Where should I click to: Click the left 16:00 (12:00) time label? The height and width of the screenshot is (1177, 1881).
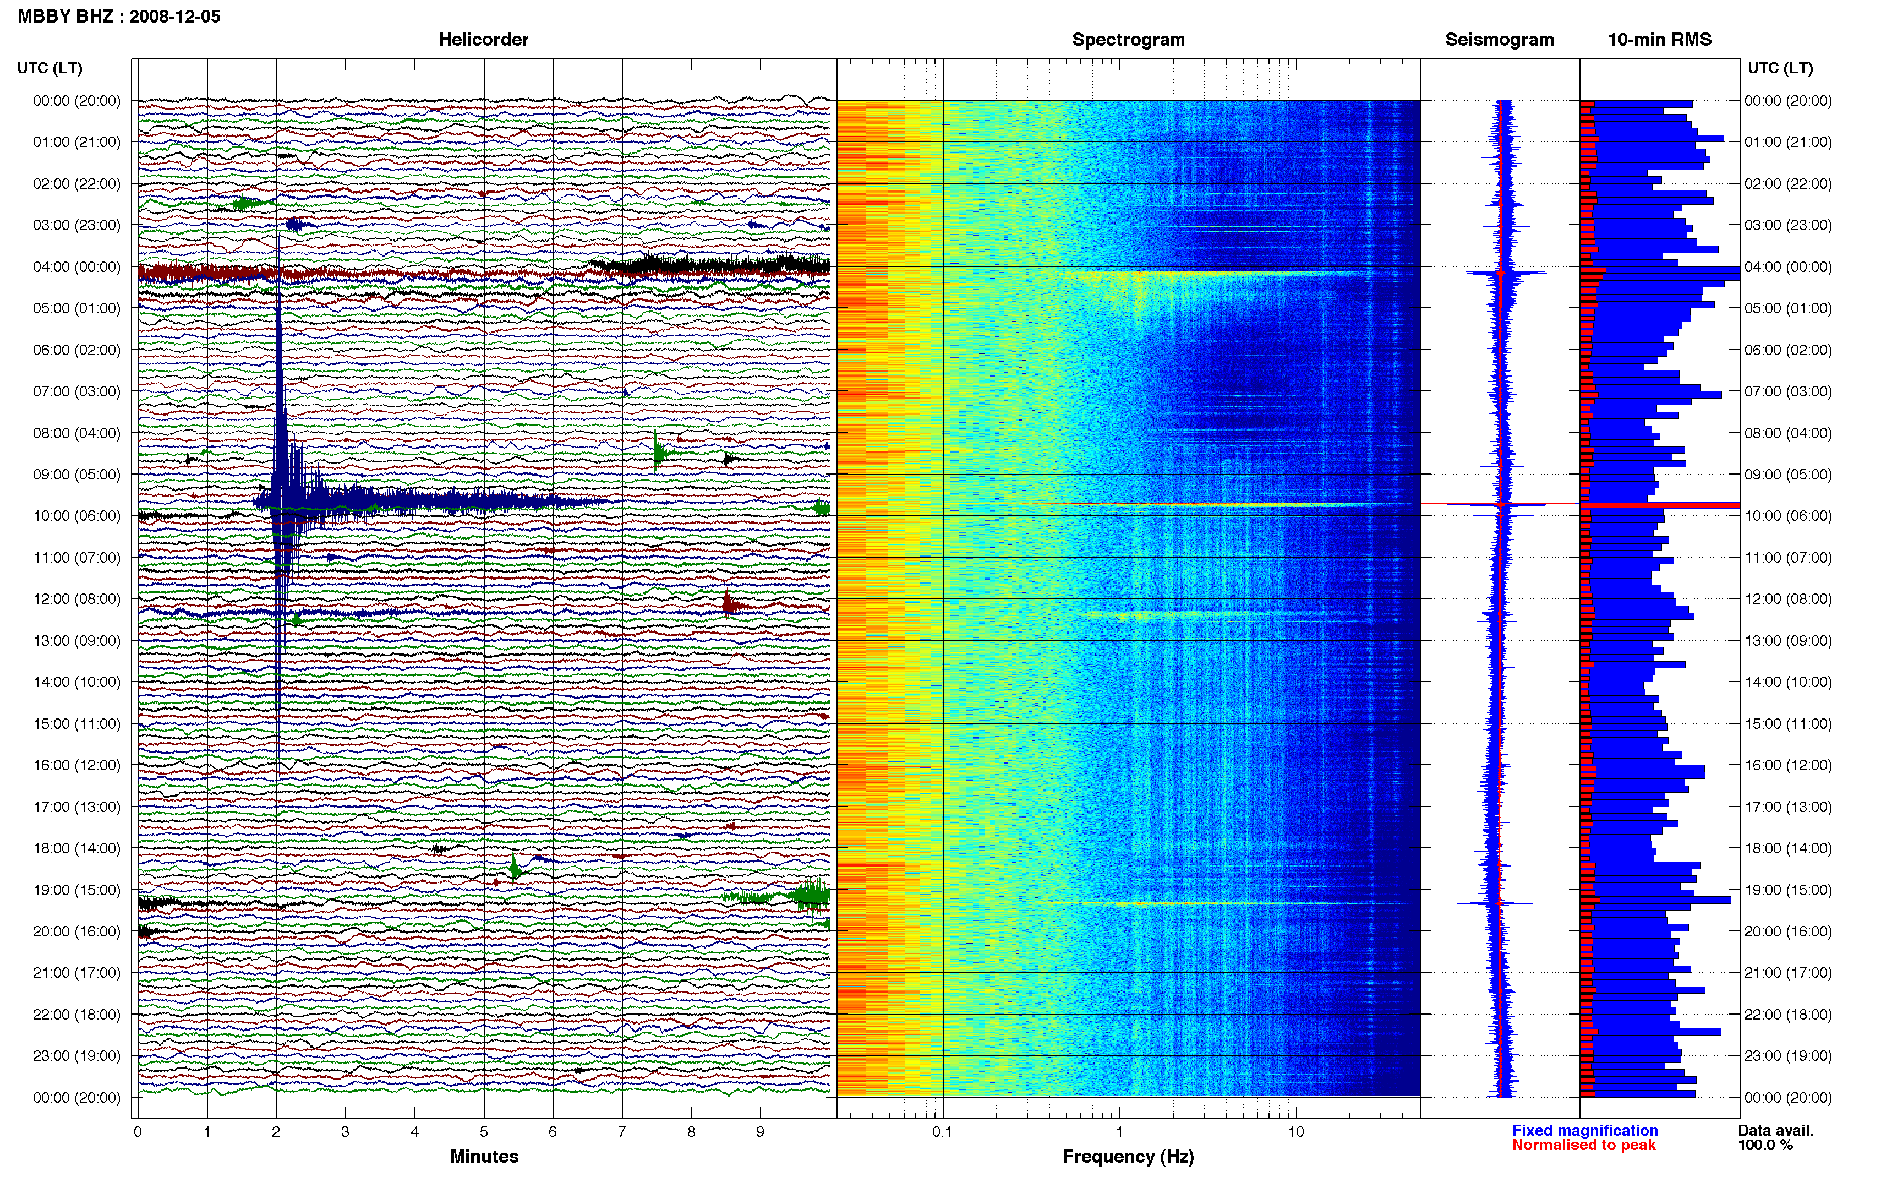coord(76,765)
